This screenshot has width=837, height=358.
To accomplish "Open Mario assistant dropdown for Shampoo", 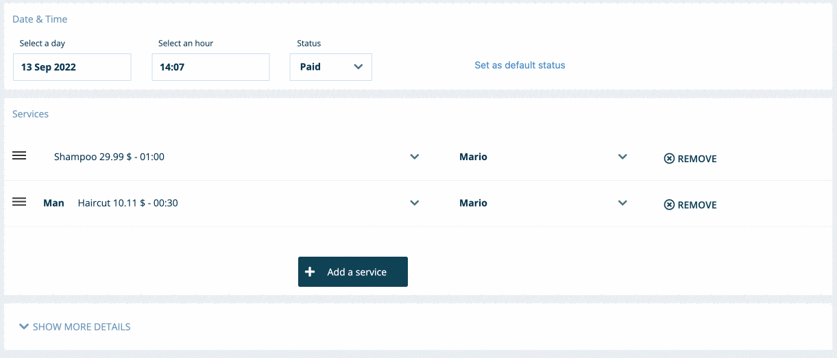I will [x=622, y=157].
